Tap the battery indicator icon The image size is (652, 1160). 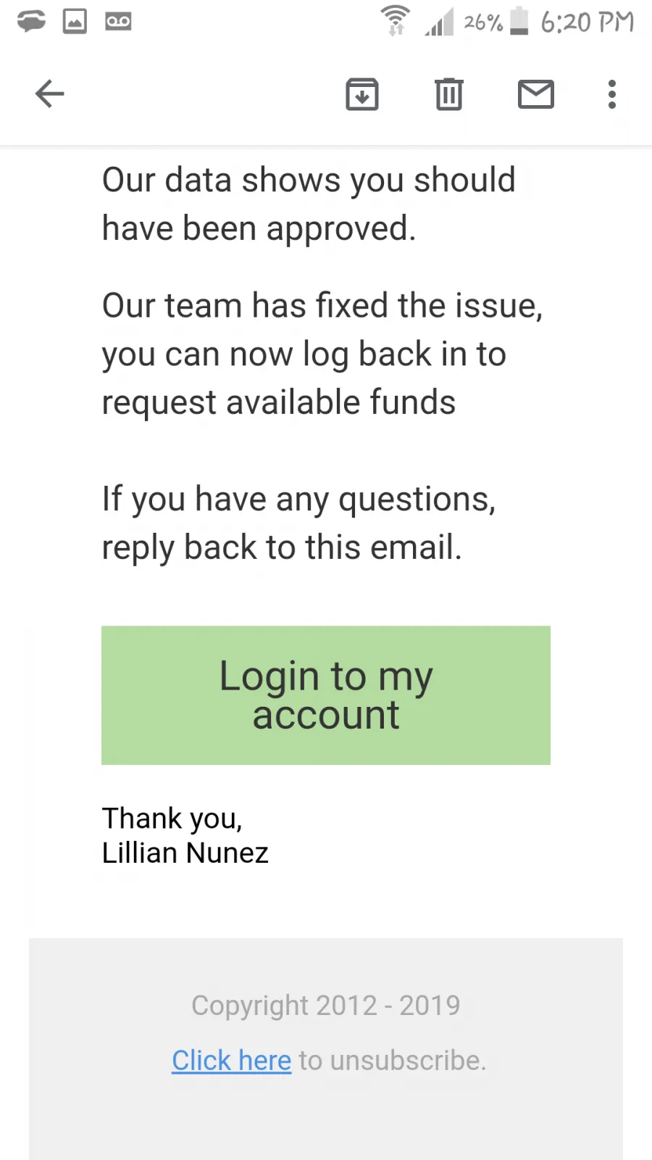(519, 20)
